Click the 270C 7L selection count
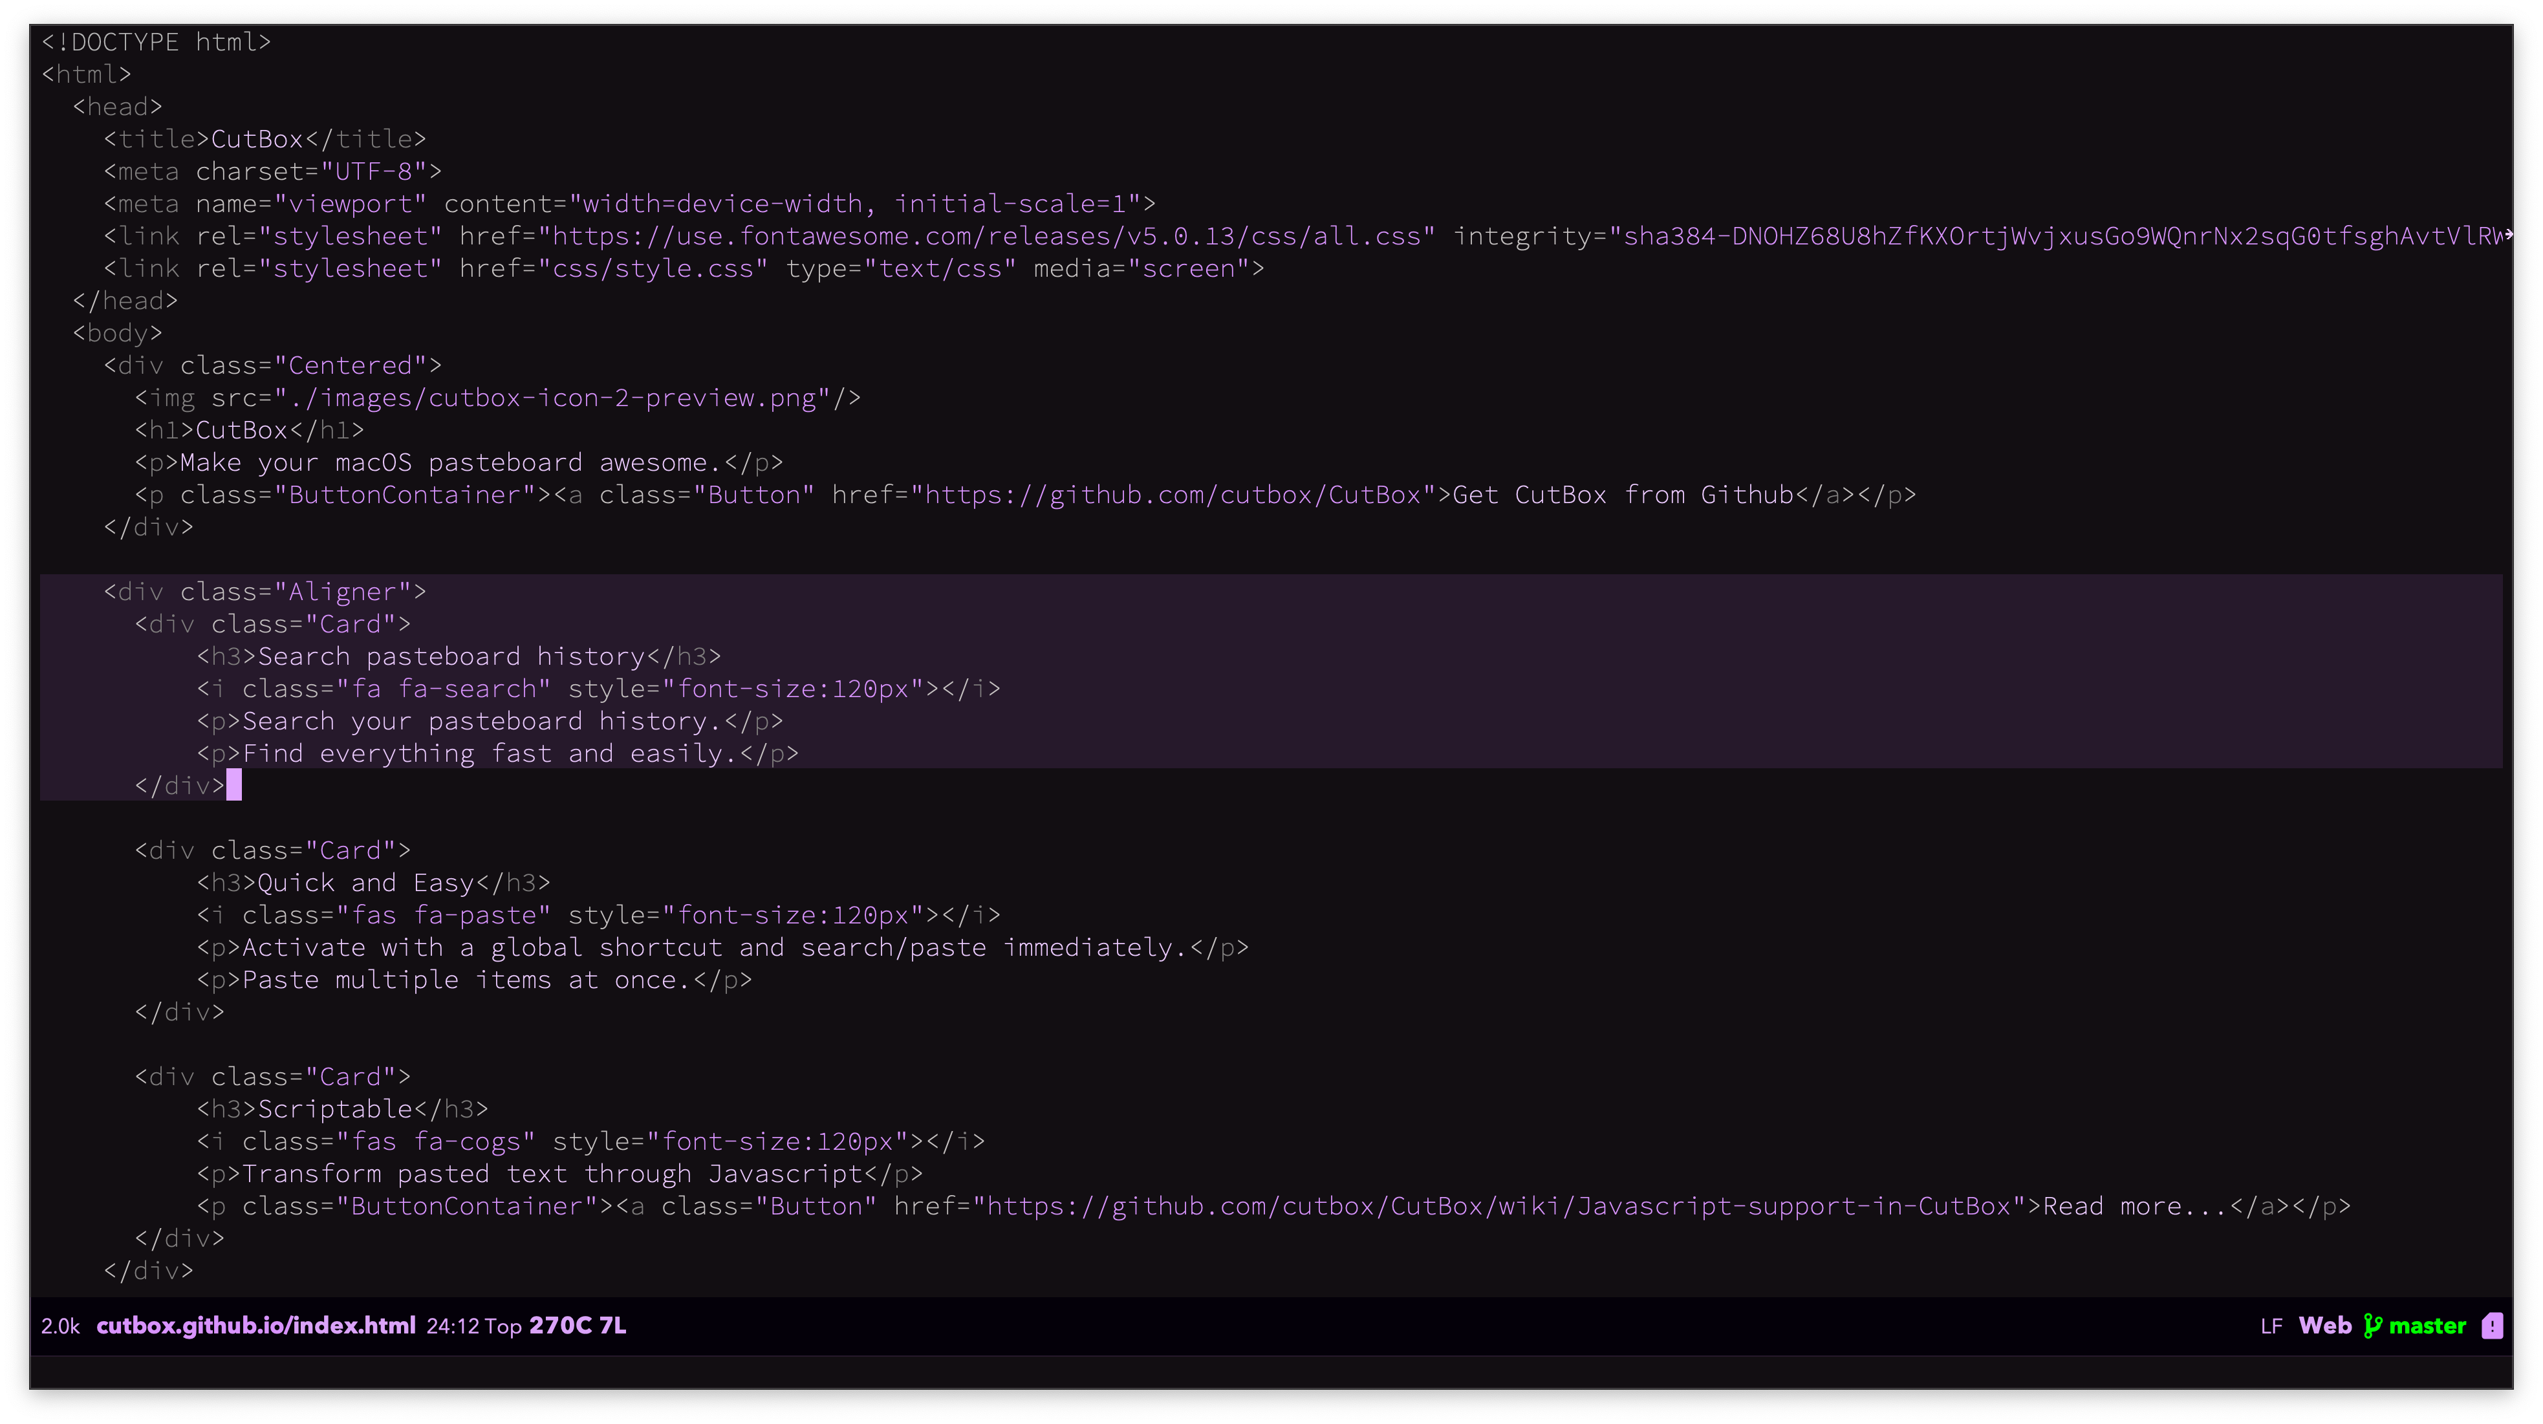 pyautogui.click(x=578, y=1325)
